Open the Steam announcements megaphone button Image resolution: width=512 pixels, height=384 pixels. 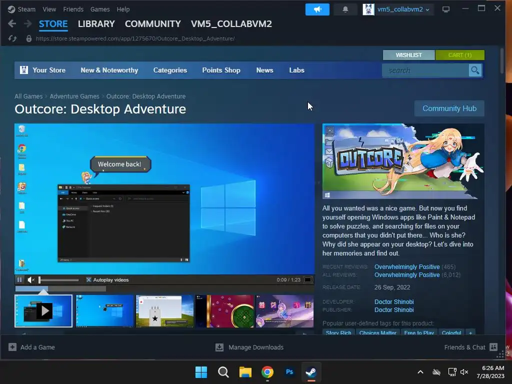click(x=317, y=9)
